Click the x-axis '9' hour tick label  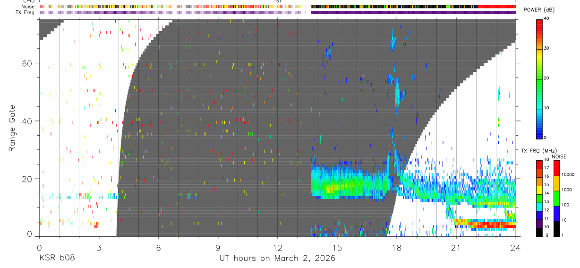click(x=218, y=247)
